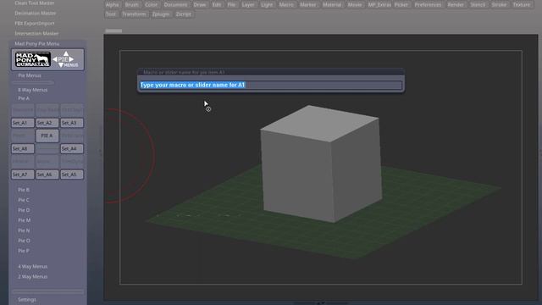
Task: Expand the Pie P subsection
Action: tap(24, 251)
